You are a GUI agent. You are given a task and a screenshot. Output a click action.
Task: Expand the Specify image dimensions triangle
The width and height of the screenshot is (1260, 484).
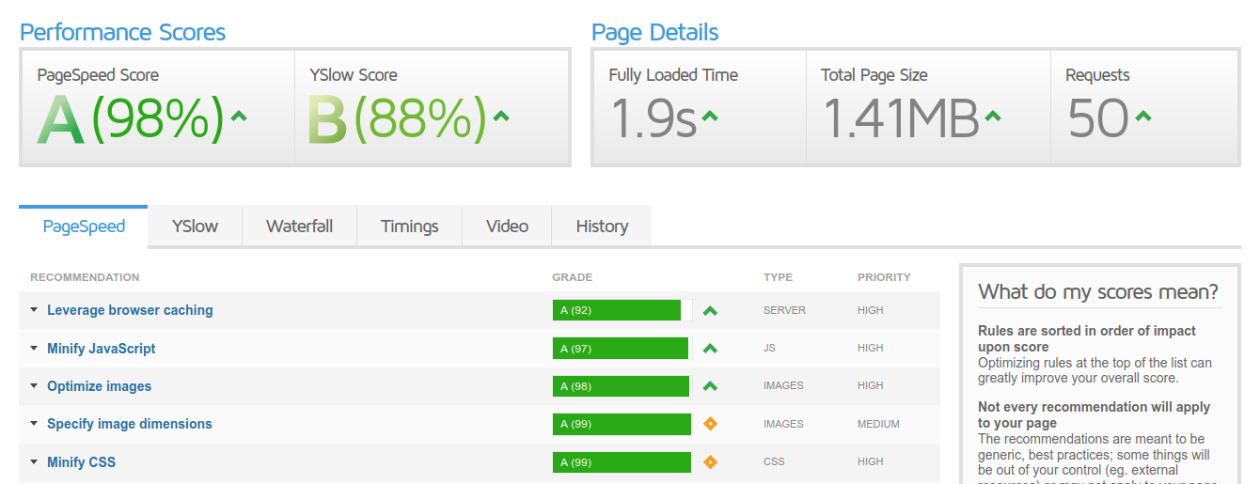coord(34,424)
